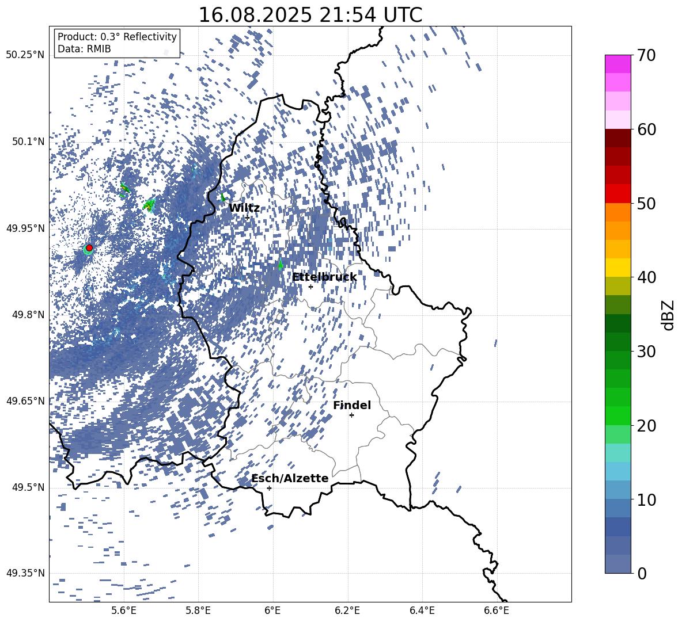682x622 pixels.
Task: Click the colorbar value 70
Action: pyautogui.click(x=646, y=55)
